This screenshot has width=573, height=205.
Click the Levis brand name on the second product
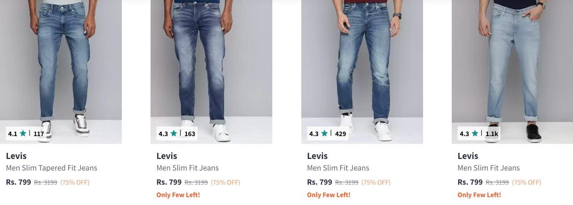tap(167, 156)
